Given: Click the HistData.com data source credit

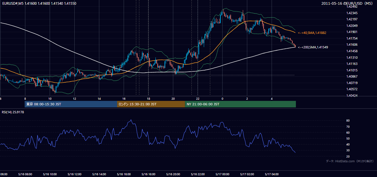Looking at the screenshot, I should [350, 161].
